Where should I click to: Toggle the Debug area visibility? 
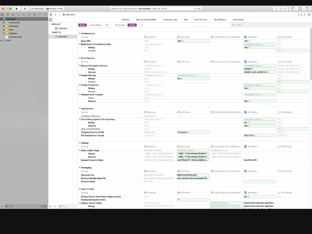coord(300,9)
